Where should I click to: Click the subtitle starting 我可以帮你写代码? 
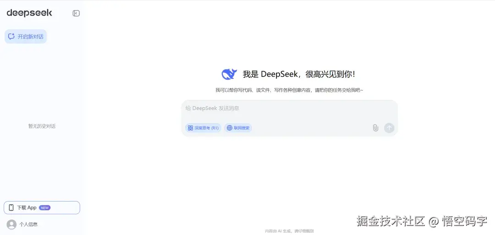coord(289,90)
